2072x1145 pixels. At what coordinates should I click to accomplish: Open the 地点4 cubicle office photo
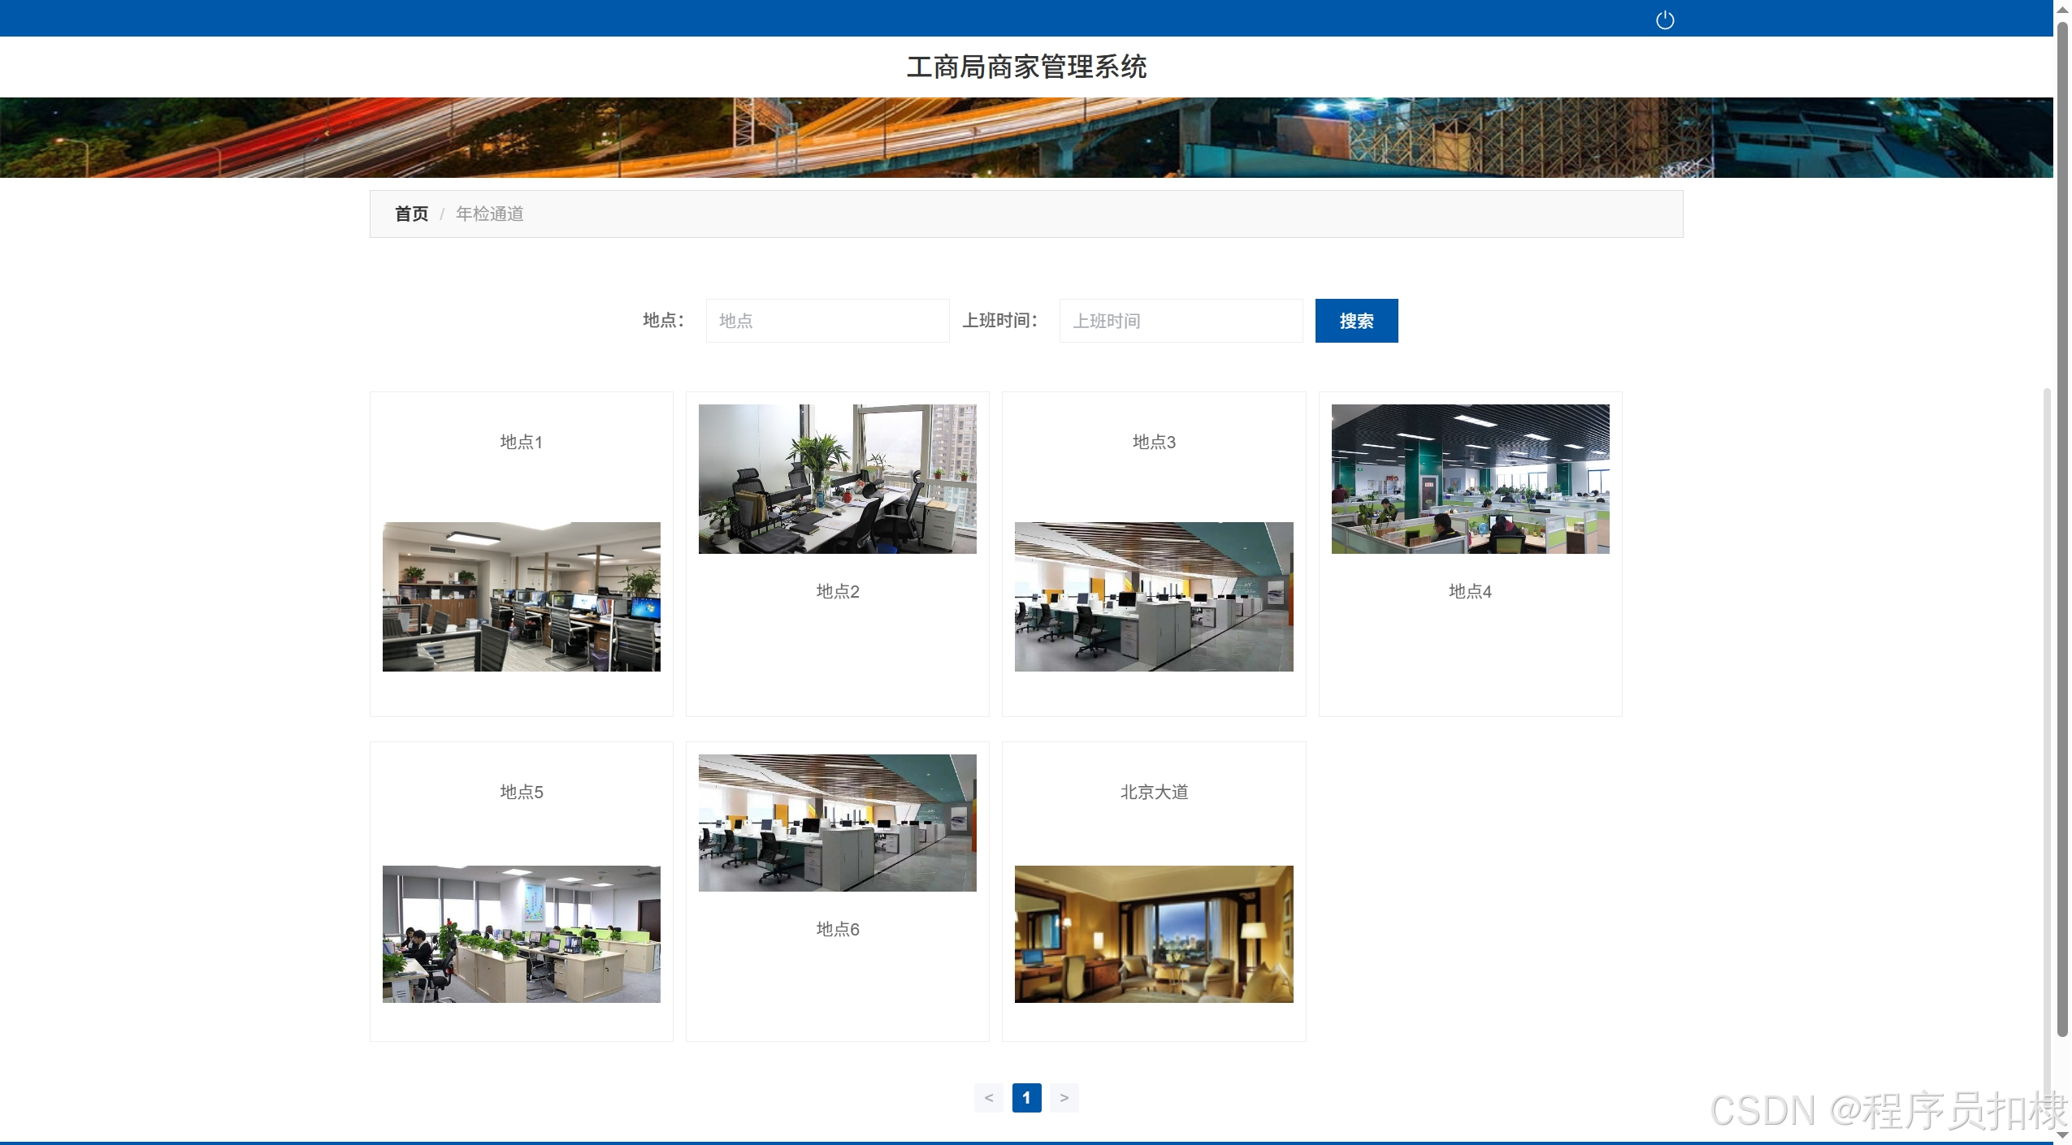click(x=1469, y=479)
